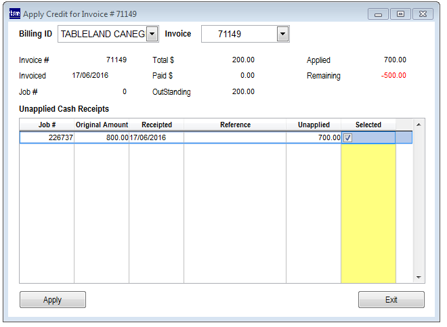Click the 800.00 original amount cell
This screenshot has height=327, width=447.
click(102, 137)
